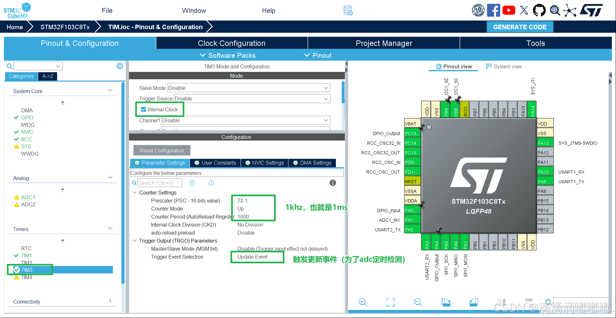
Task: Open the File menu
Action: [x=107, y=11]
